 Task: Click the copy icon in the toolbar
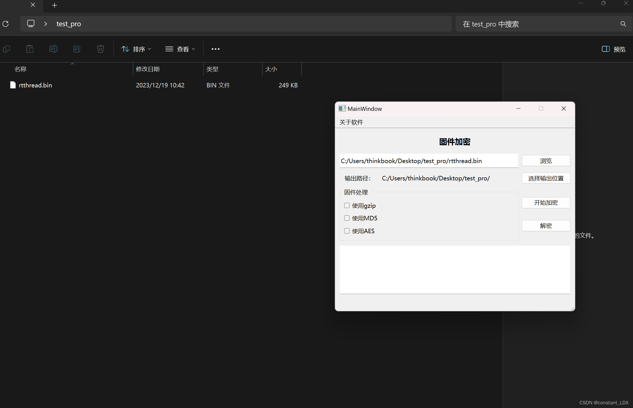[x=6, y=49]
